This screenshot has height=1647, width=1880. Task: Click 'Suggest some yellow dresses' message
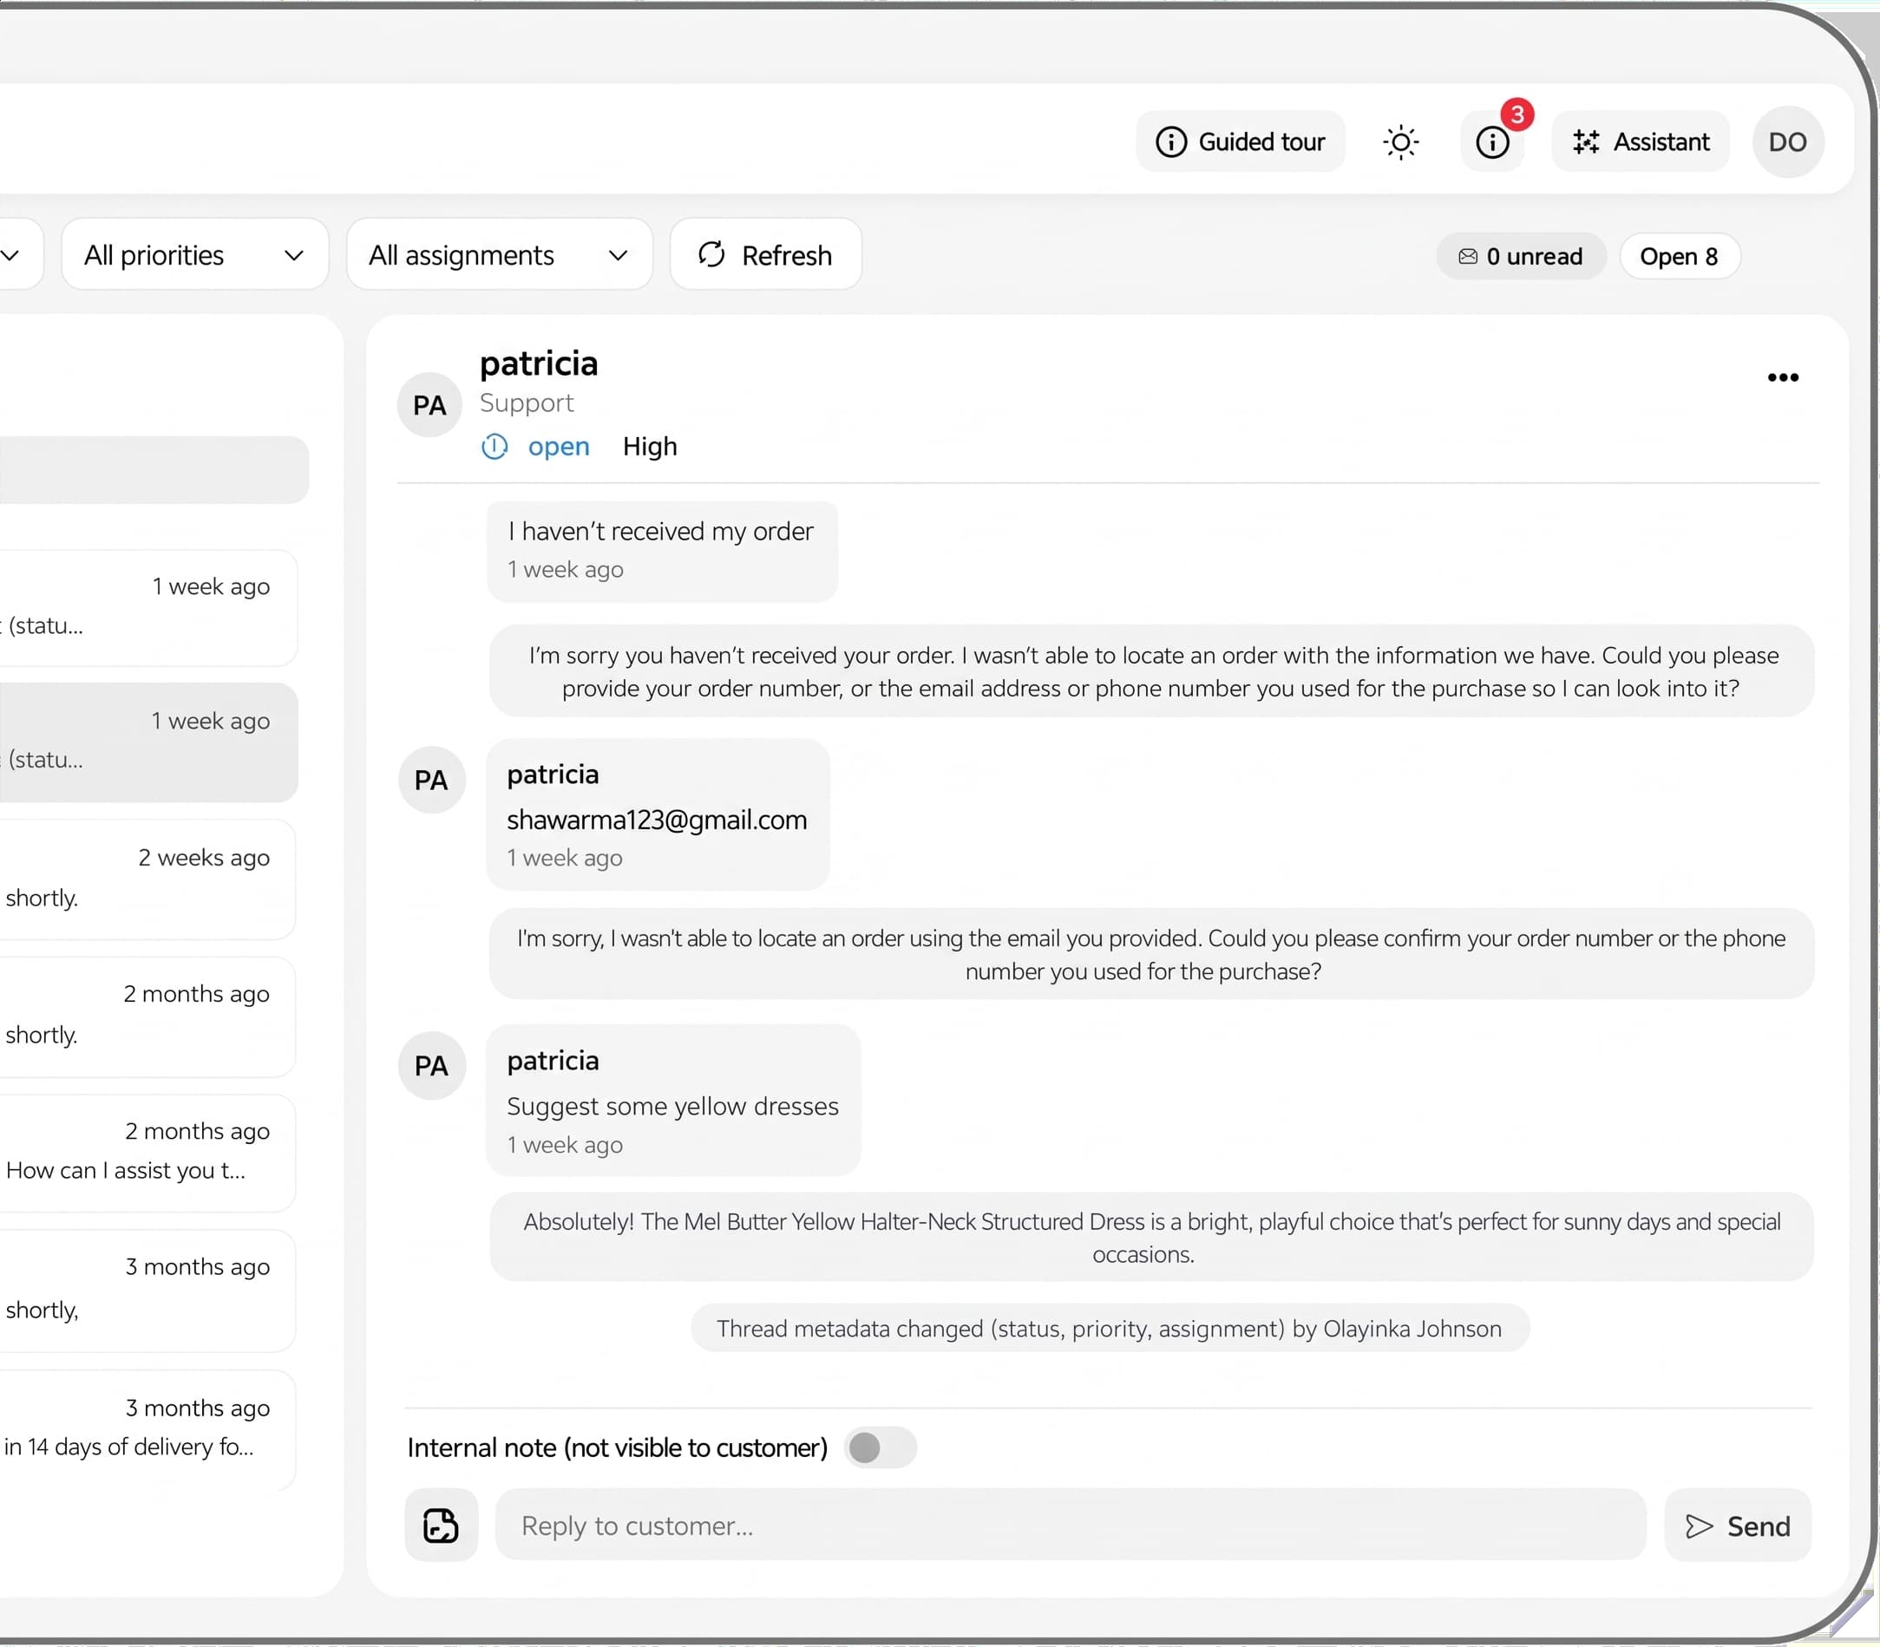(673, 1100)
